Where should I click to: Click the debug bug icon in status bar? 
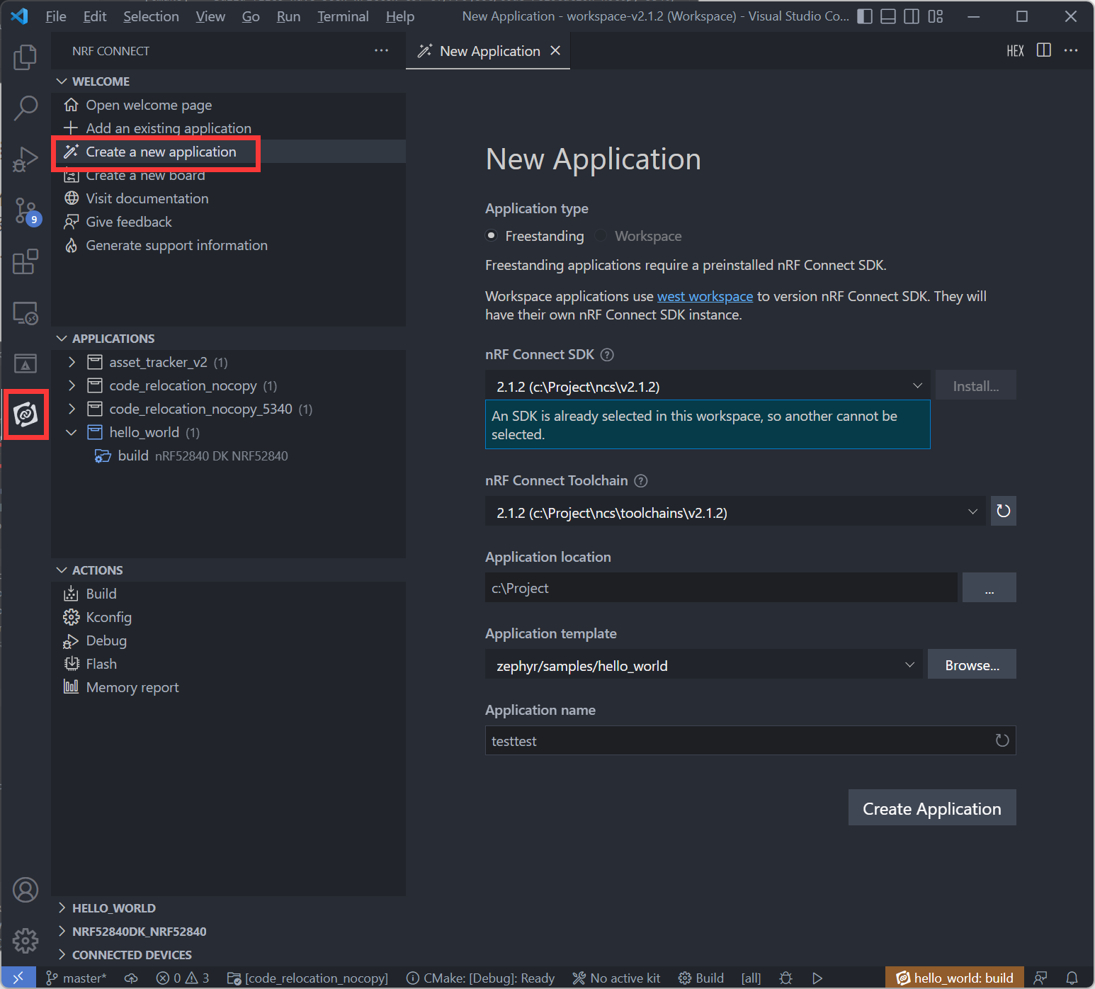785,978
